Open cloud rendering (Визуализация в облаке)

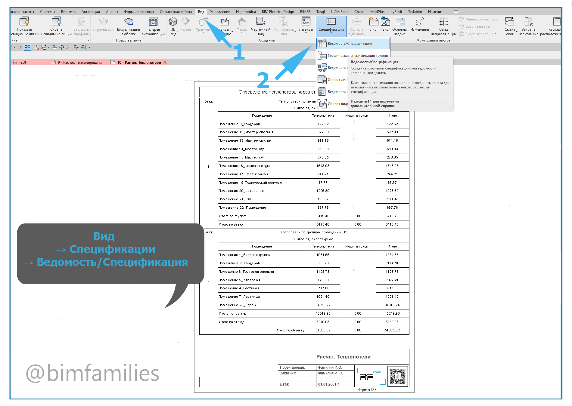coord(129,26)
